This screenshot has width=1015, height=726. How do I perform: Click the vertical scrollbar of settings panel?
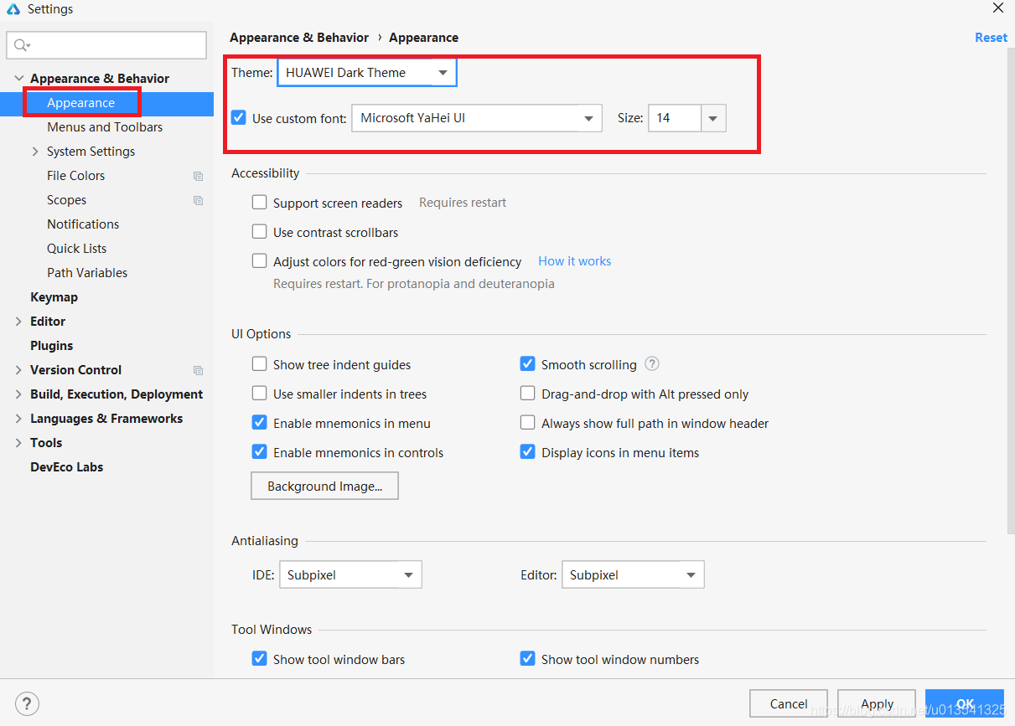1011,293
